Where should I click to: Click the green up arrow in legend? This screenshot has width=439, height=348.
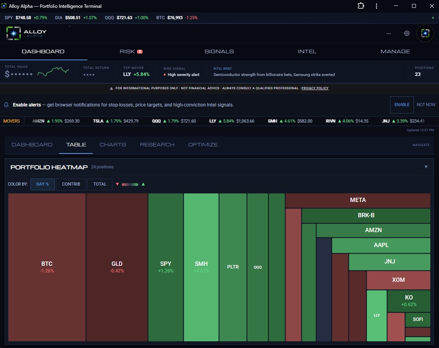coord(143,184)
